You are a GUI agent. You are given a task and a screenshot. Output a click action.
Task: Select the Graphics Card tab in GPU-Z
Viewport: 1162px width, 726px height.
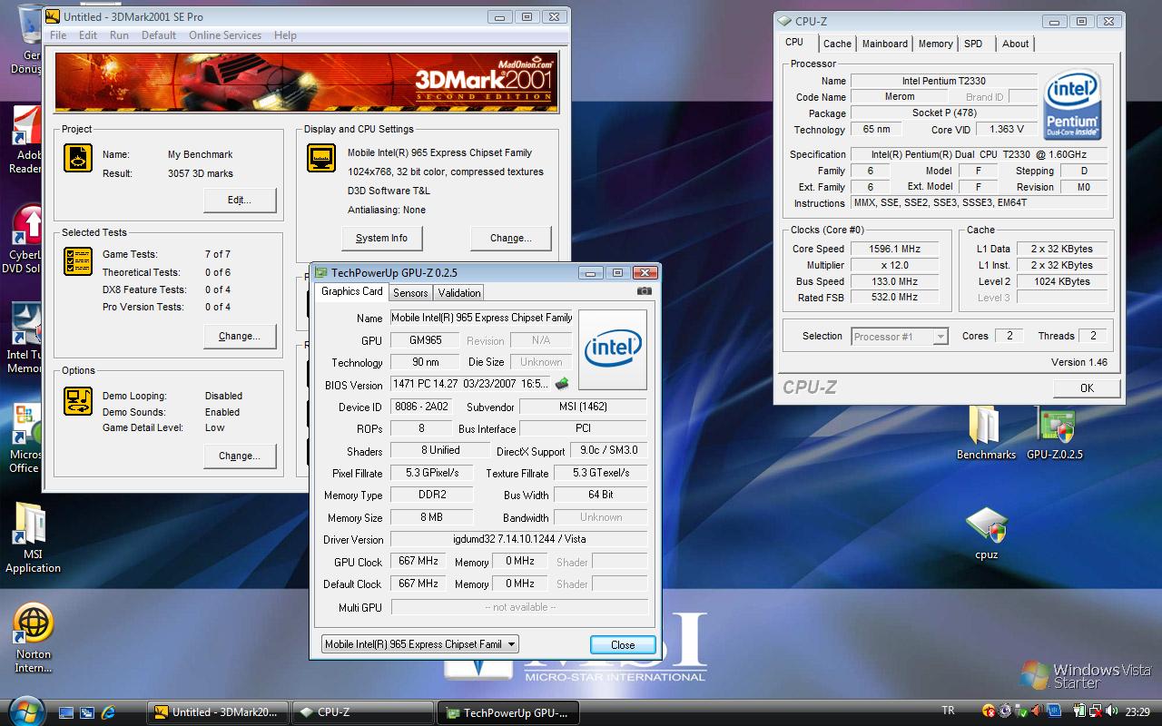point(352,291)
